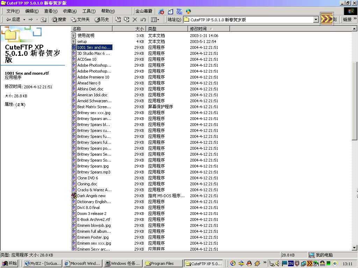This screenshot has height=268, width=358.
Task: Sort by the Type (类型) column header
Action: [167, 29]
